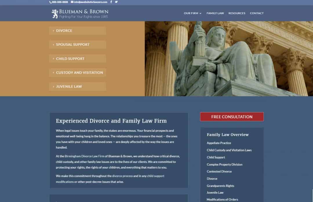Image resolution: width=313 pixels, height=202 pixels.
Task: Open Child Custody and Visitation Laws link
Action: click(229, 150)
